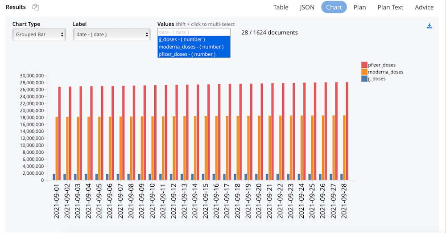Open the Label dropdown showing date

tap(112, 34)
